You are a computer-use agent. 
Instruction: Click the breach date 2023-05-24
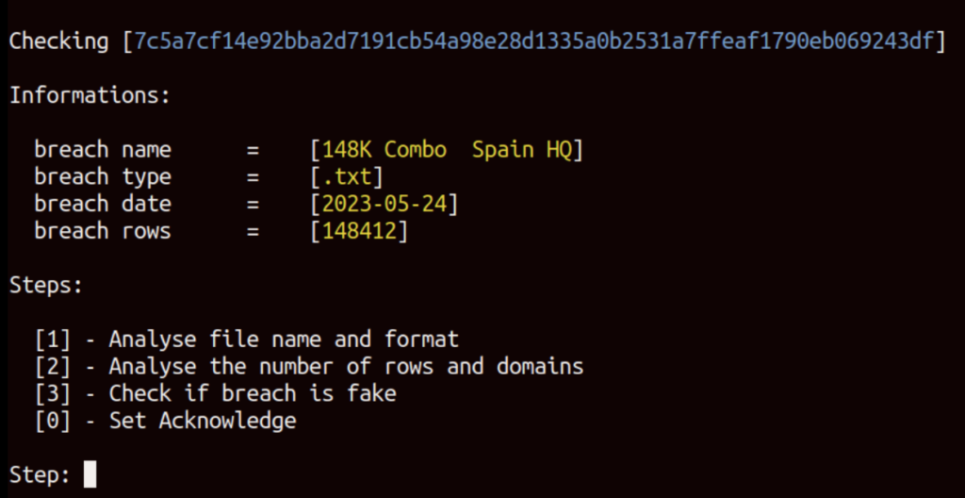384,204
